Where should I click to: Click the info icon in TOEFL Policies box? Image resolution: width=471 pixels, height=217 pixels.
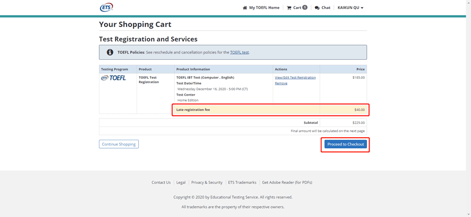110,52
